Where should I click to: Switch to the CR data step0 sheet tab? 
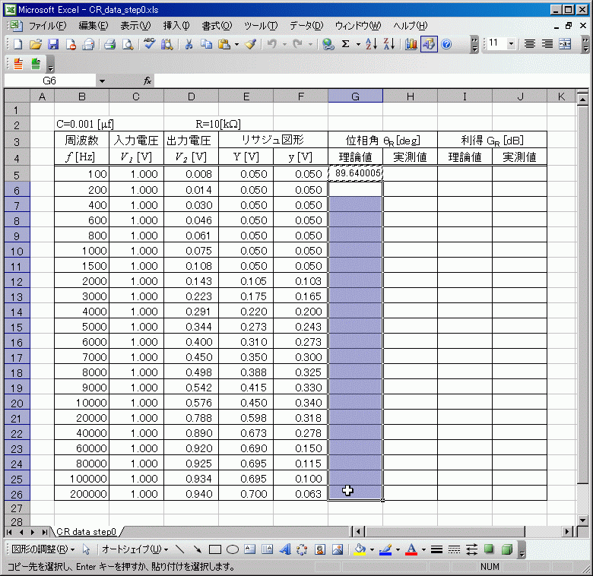click(85, 531)
